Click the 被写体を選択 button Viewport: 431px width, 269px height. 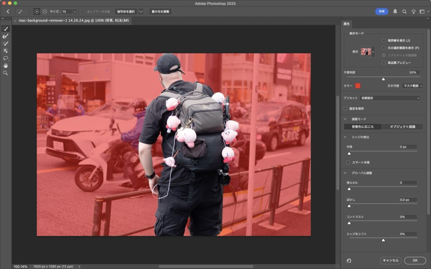pyautogui.click(x=126, y=11)
